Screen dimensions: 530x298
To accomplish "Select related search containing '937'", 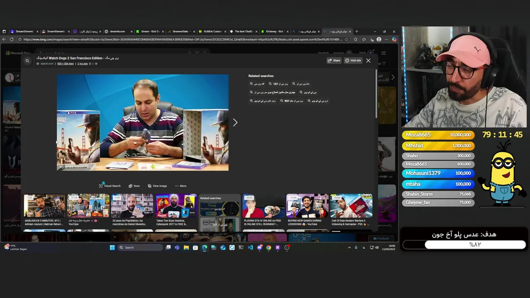I will (292, 101).
